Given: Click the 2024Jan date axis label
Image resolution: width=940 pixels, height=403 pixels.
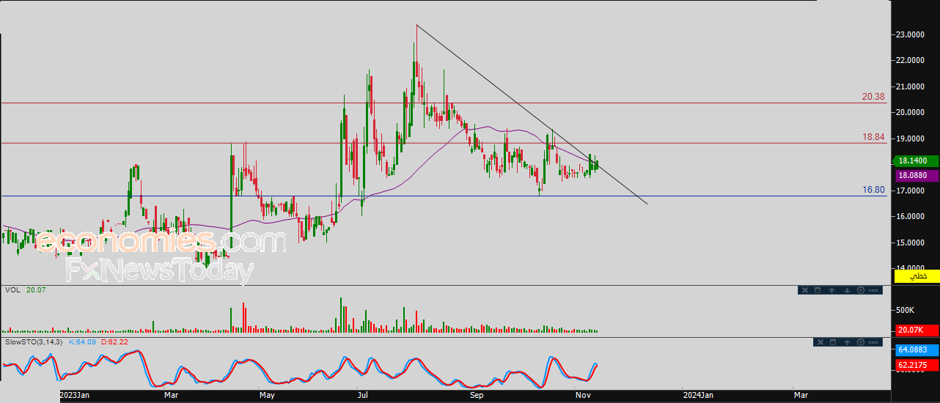Looking at the screenshot, I should pos(698,396).
